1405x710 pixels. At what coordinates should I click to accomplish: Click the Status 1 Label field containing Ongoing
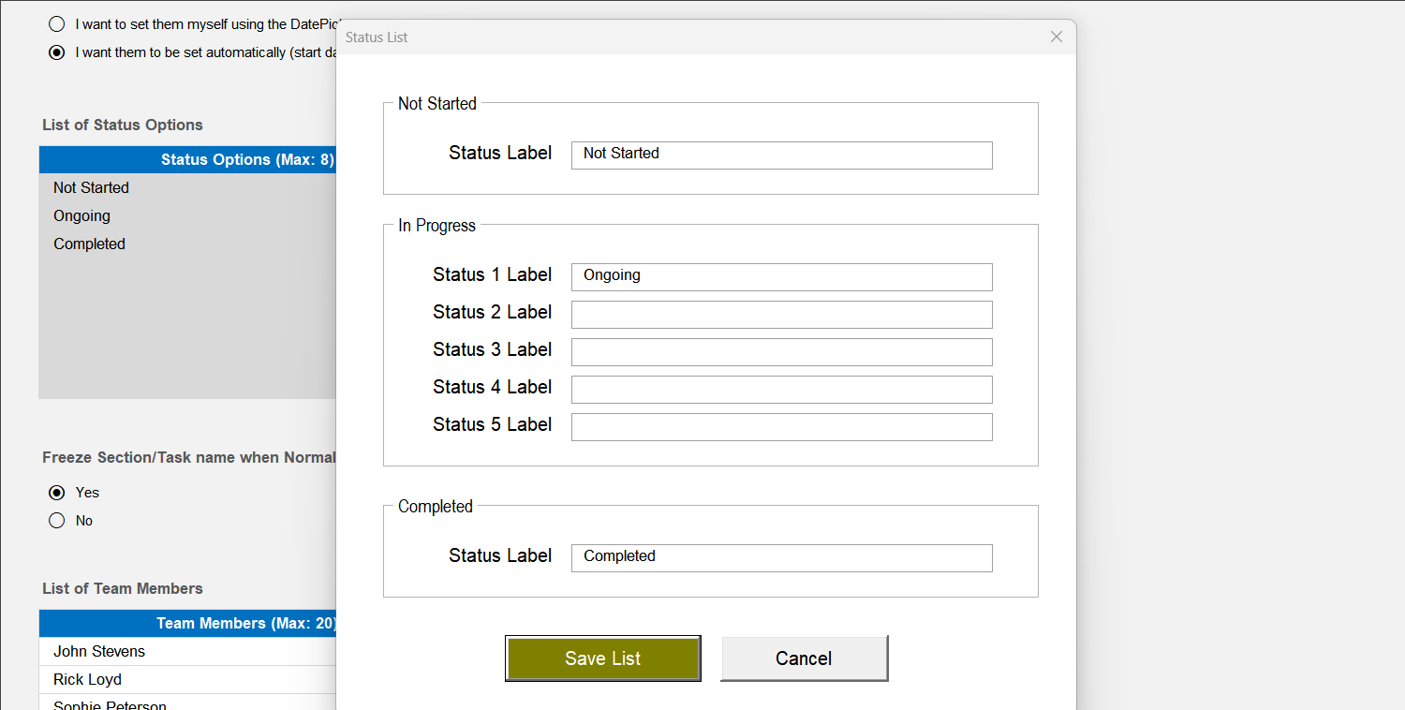point(781,276)
